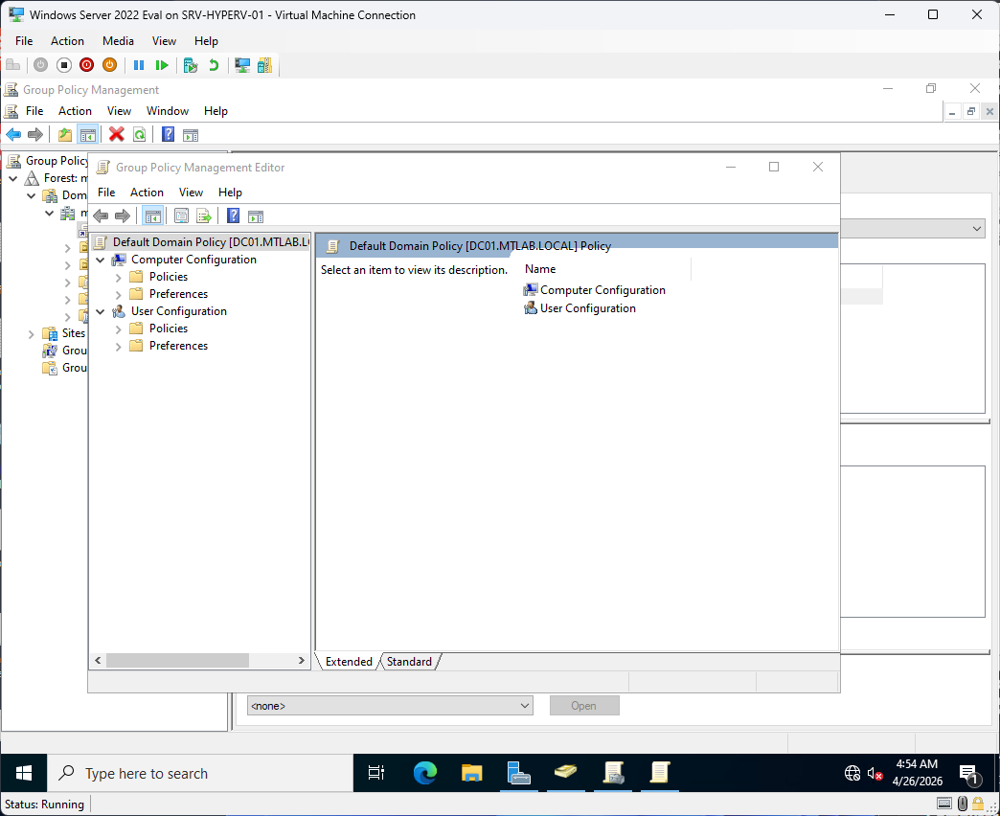
Task: Click last VM toolbar icon with yellow building
Action: pos(264,65)
